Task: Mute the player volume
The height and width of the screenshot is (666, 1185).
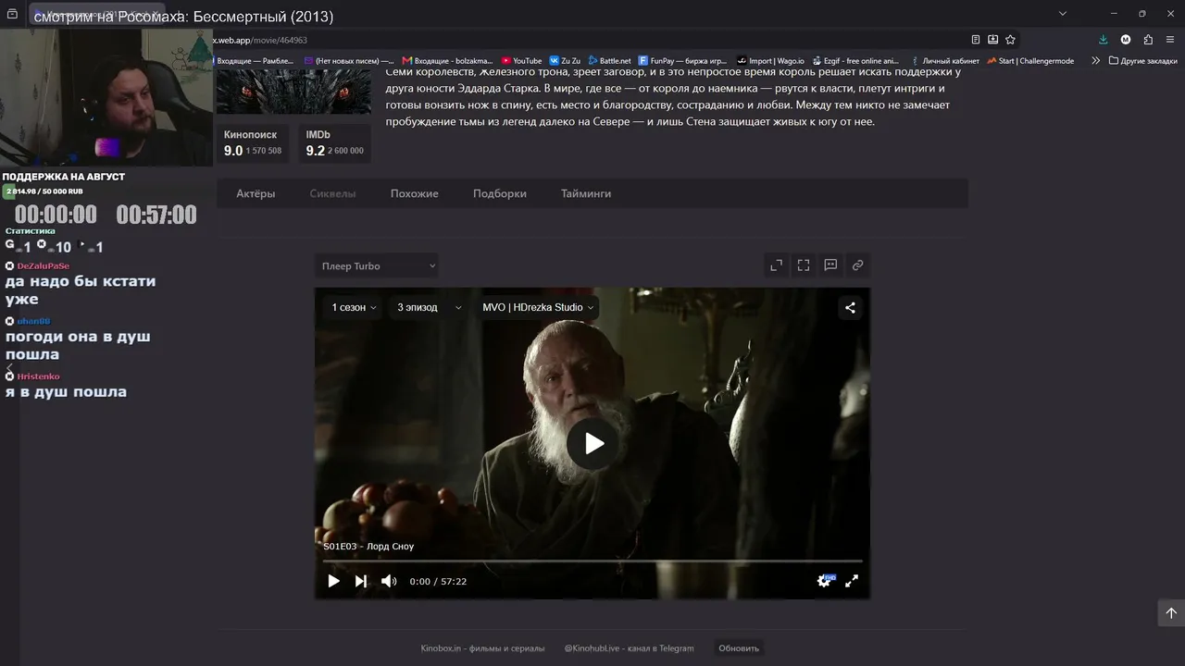Action: (x=389, y=581)
